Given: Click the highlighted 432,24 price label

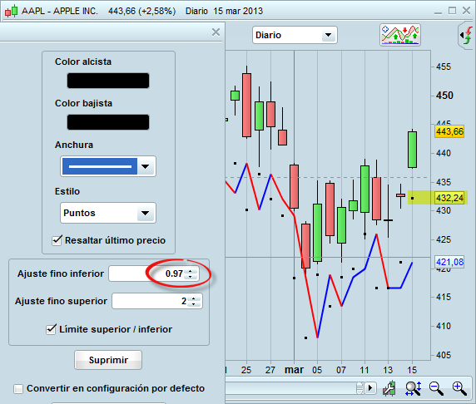Looking at the screenshot, I should (x=450, y=198).
